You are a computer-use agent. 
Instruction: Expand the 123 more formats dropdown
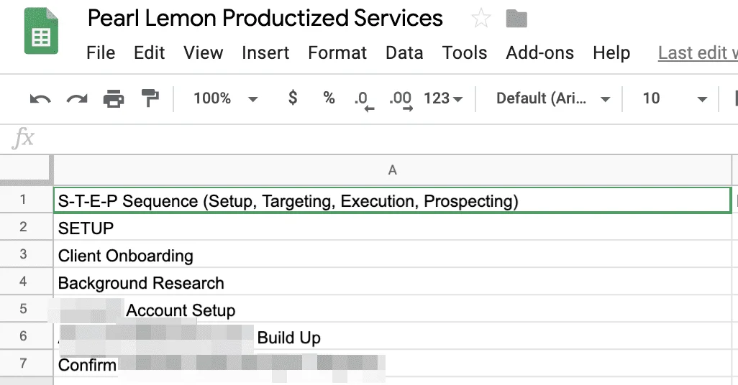(x=443, y=98)
